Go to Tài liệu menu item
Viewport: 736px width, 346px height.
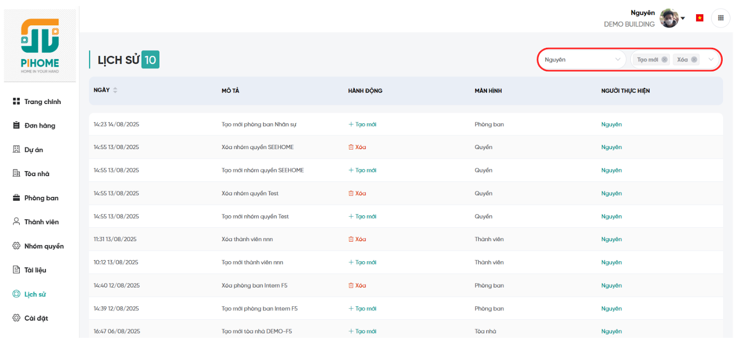click(35, 270)
